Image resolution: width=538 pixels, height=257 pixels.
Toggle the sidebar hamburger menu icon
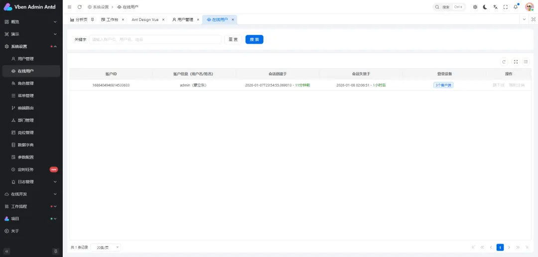70,7
